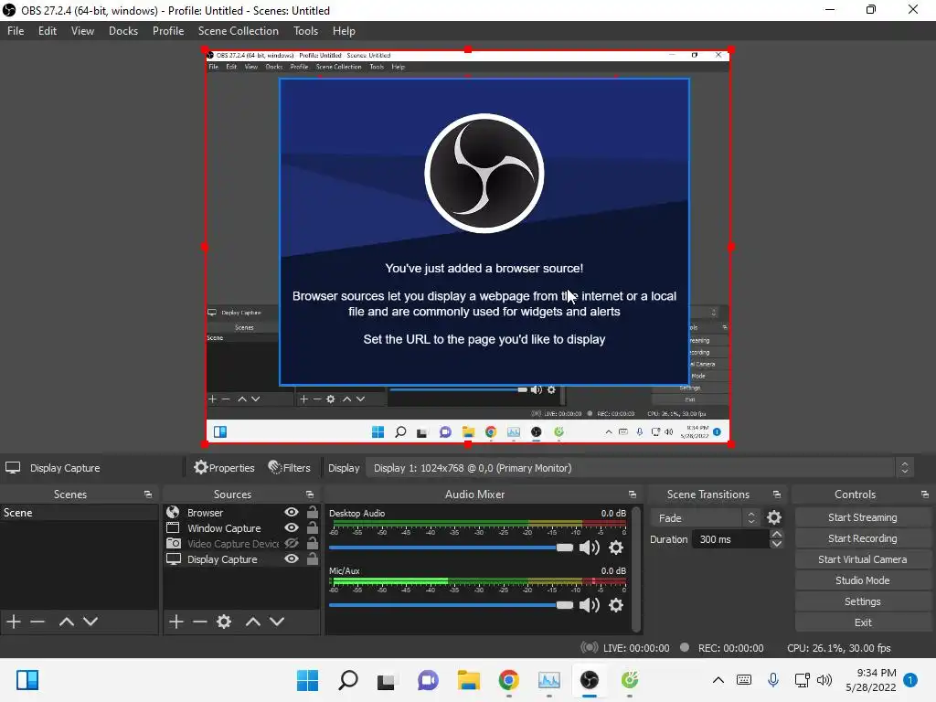Hide the Window Capture source

(x=292, y=527)
